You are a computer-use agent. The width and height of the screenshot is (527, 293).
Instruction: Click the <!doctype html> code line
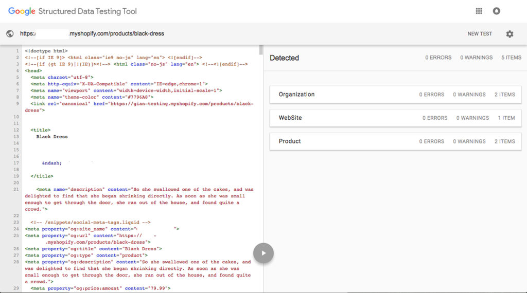coord(46,51)
